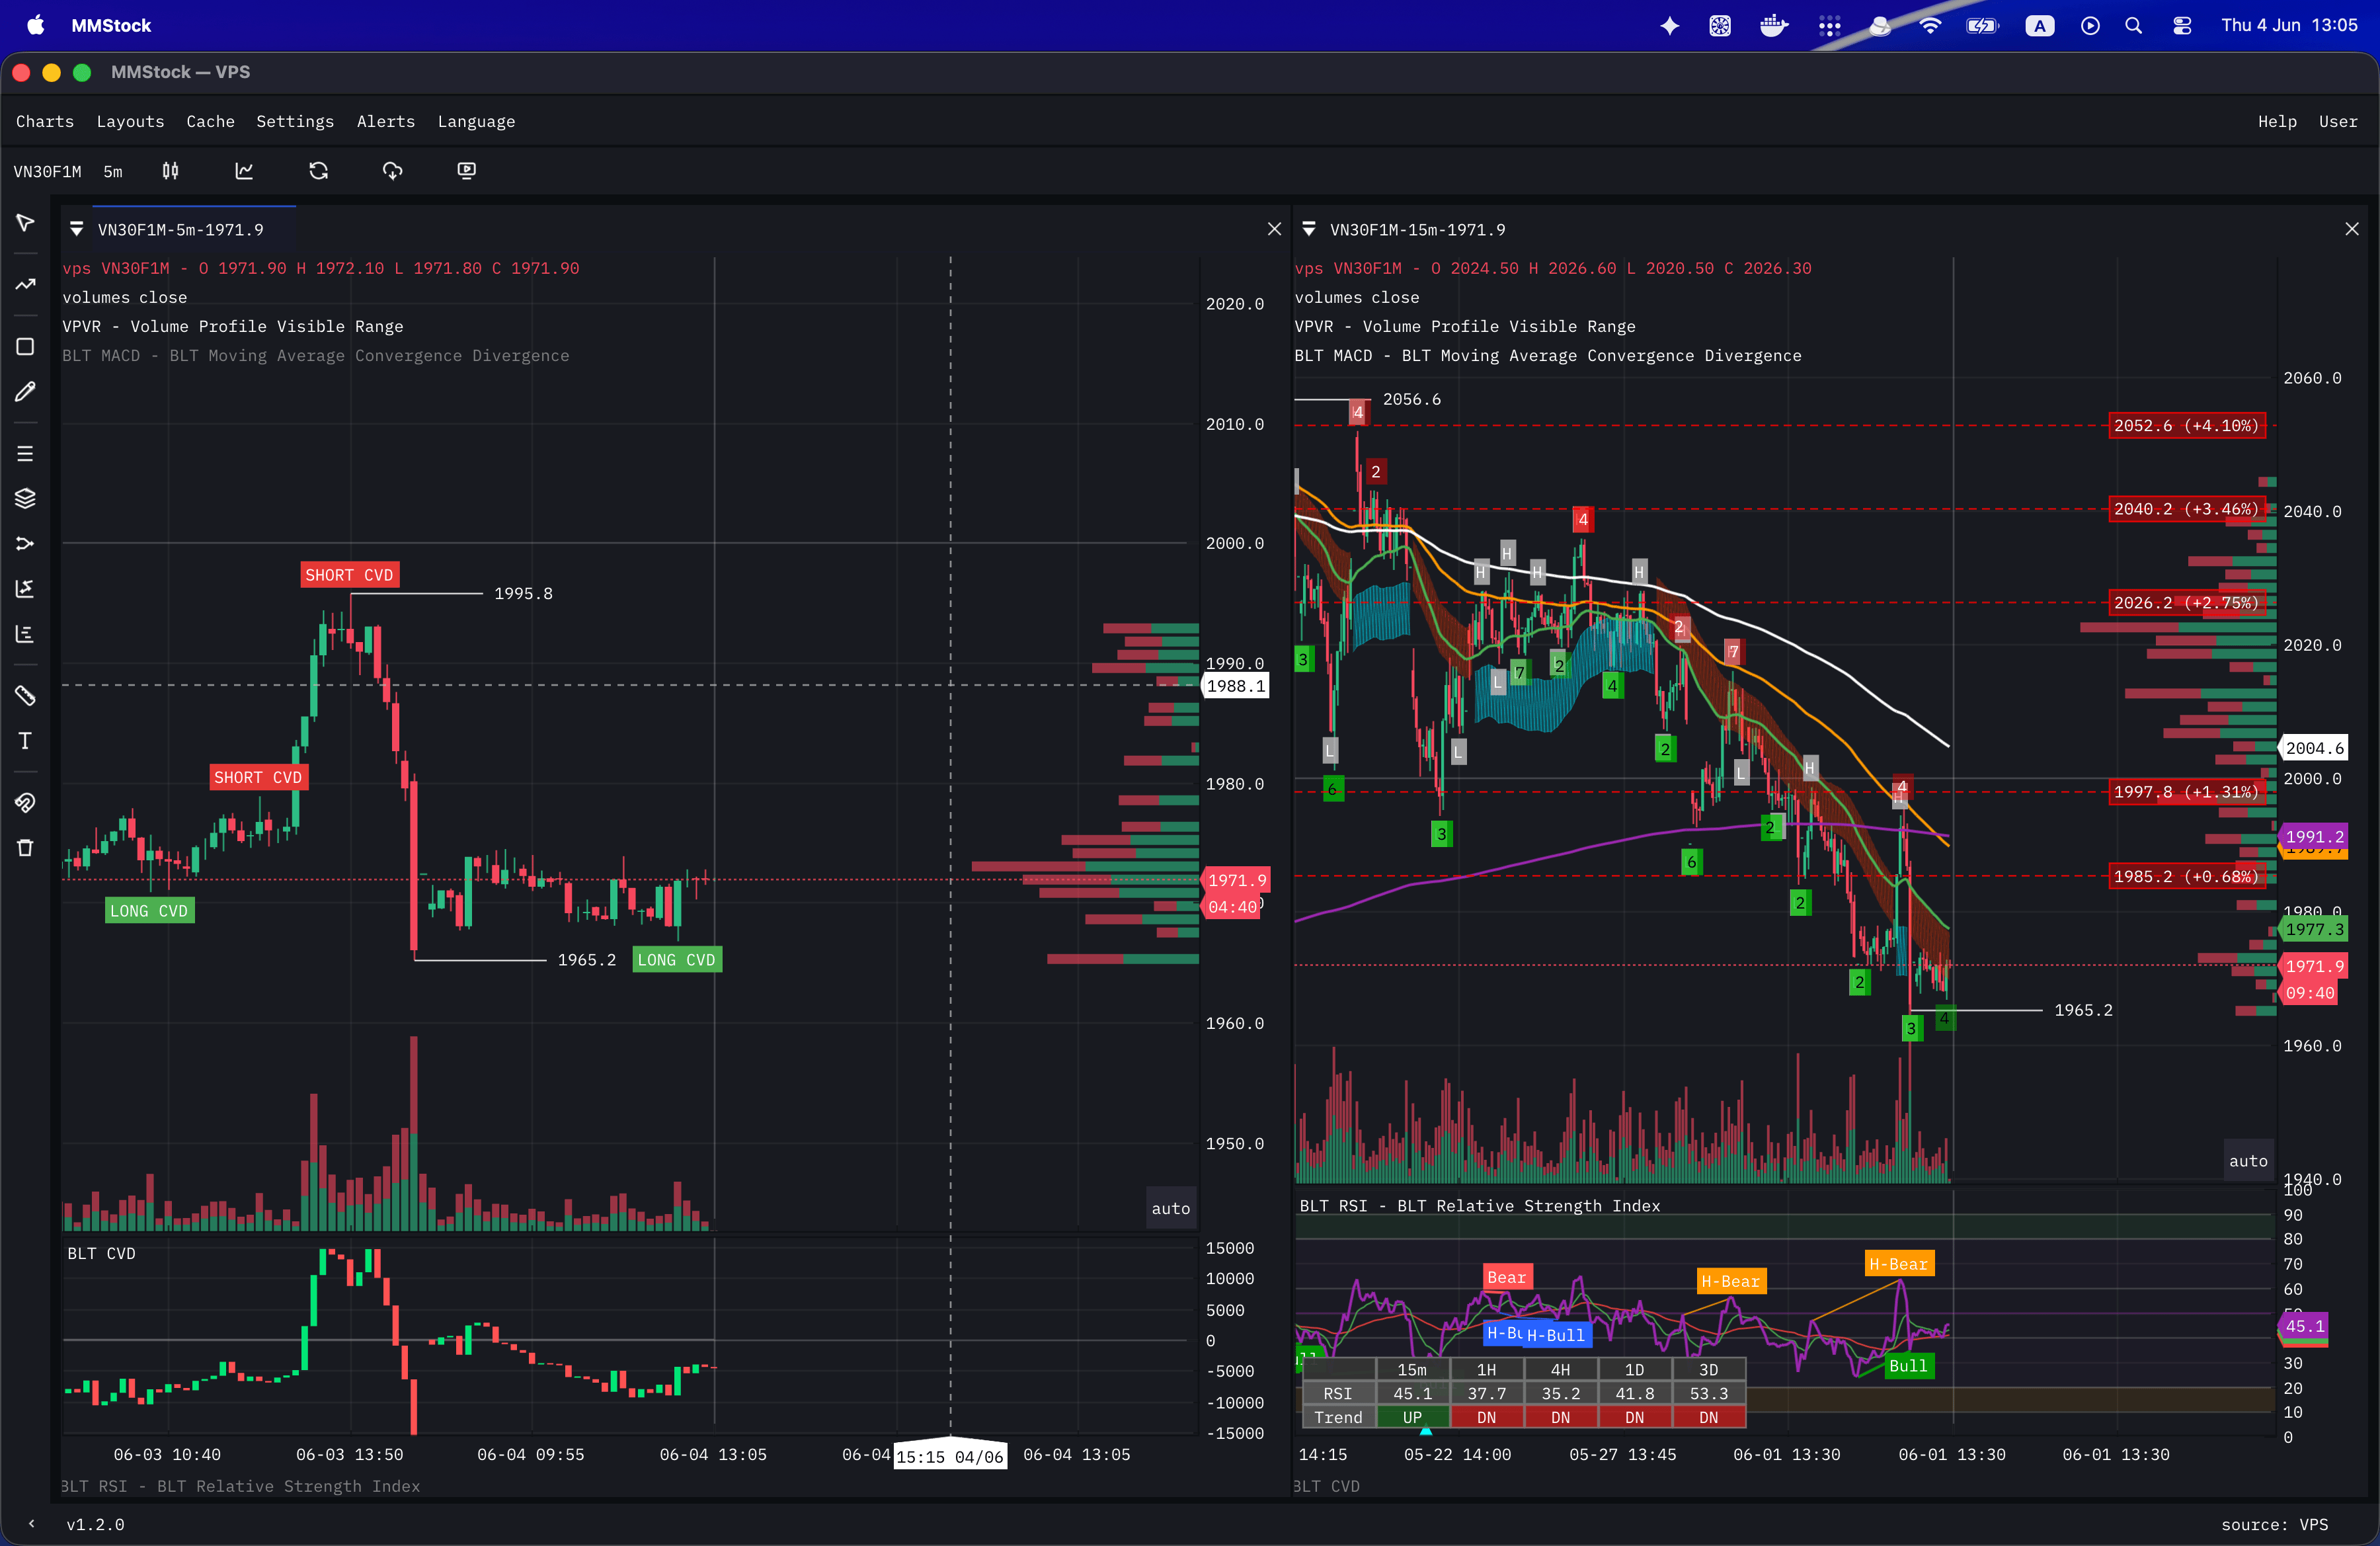Viewport: 2380px width, 1546px height.
Task: Toggle VPVR indicator on 5m chart
Action: (x=233, y=327)
